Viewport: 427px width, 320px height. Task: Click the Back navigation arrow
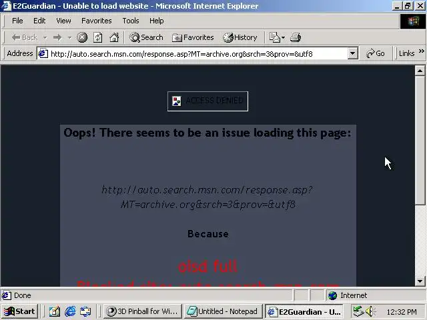pyautogui.click(x=24, y=37)
